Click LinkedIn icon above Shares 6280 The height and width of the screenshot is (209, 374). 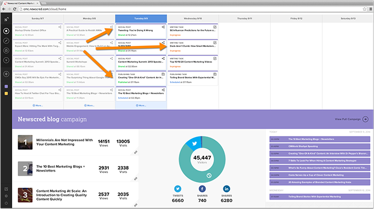227,189
